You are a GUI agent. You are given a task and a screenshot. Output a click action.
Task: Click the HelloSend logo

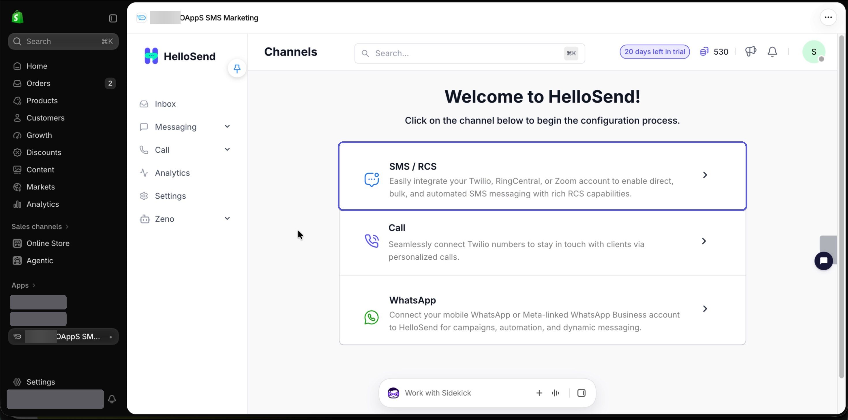180,56
